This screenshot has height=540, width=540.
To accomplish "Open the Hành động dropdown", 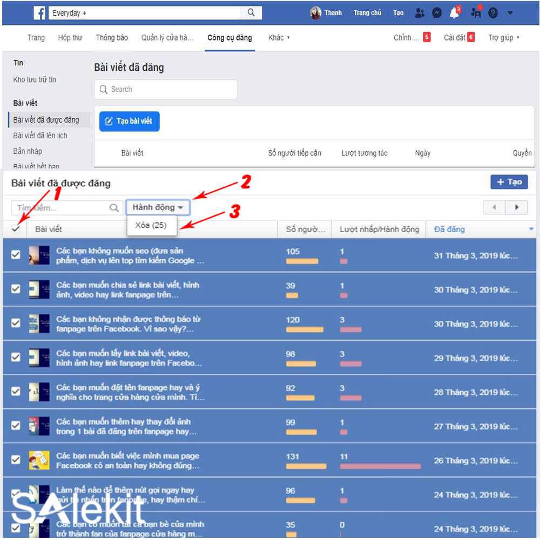I will (158, 207).
